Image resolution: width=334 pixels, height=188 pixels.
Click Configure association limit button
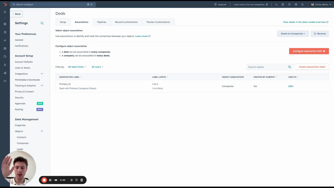(x=309, y=51)
